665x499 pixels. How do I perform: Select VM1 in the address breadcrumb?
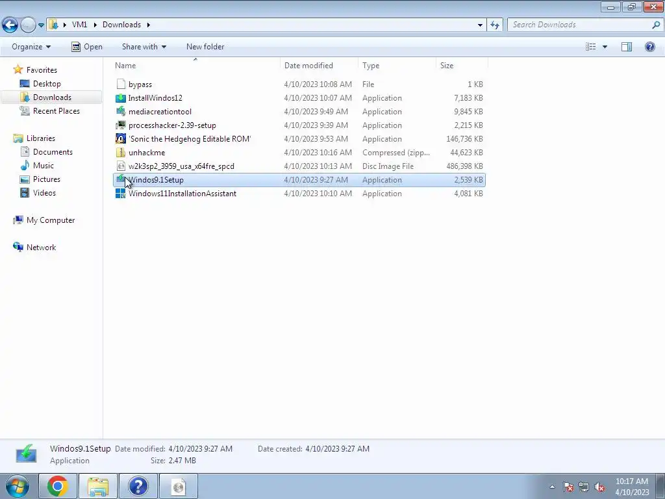click(x=79, y=25)
